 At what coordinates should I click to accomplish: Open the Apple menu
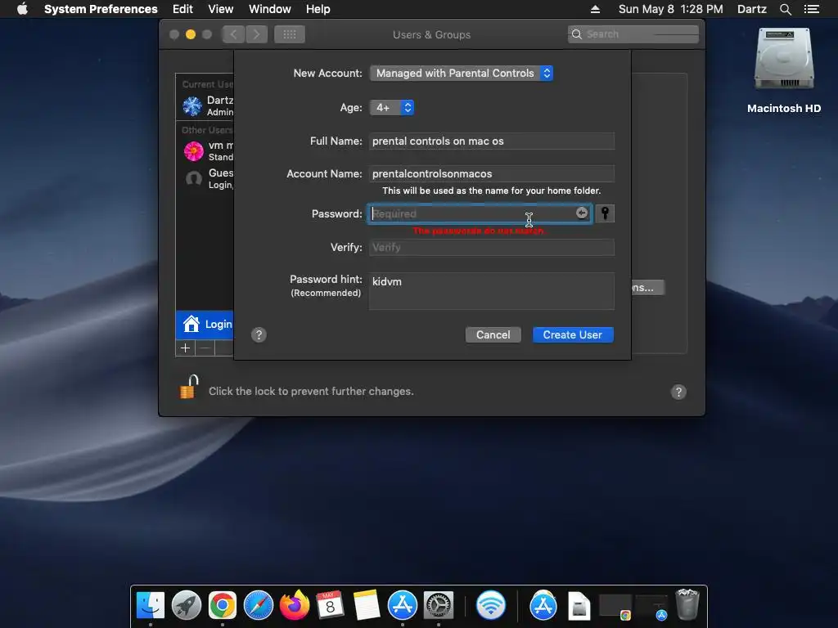tap(22, 9)
